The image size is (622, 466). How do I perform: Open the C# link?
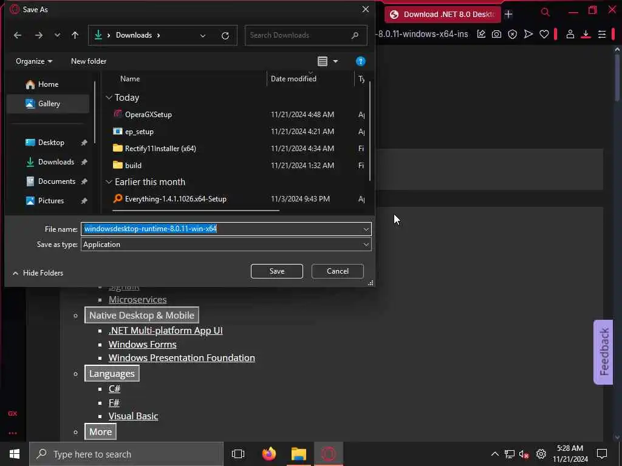point(114,389)
